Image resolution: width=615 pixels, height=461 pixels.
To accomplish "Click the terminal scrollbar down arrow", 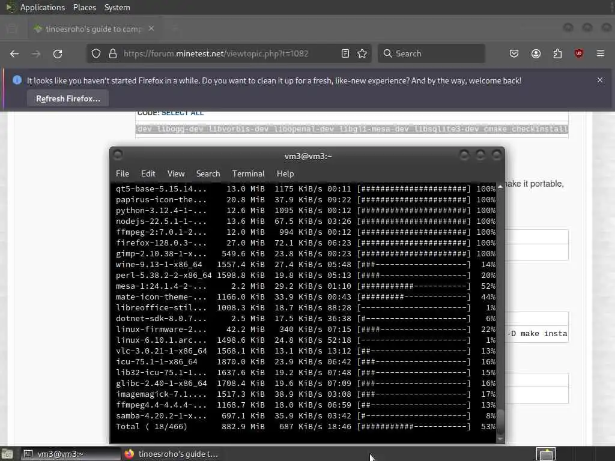I will click(500, 439).
